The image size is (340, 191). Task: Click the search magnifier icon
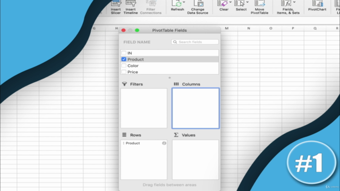pyautogui.click(x=175, y=42)
